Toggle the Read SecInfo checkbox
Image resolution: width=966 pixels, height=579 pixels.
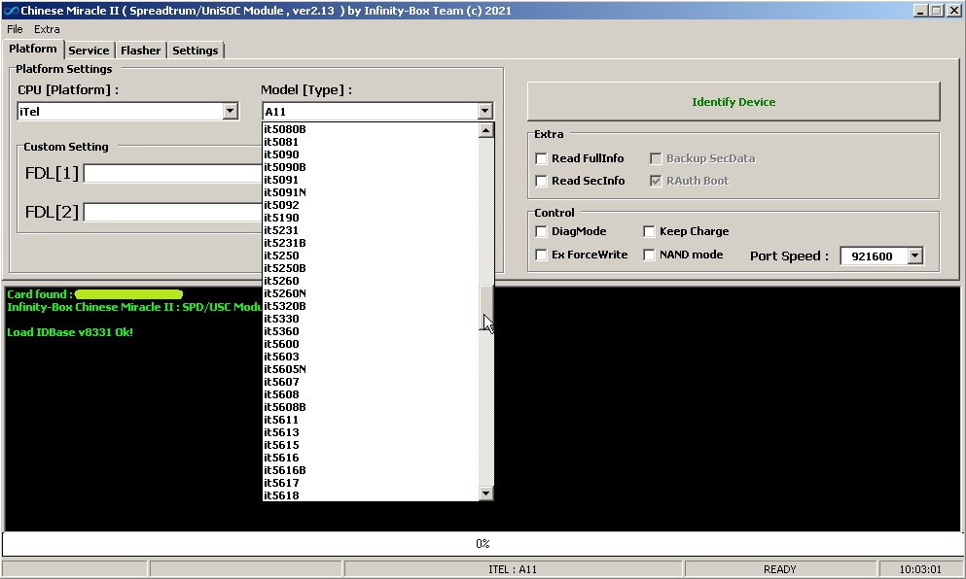click(x=542, y=181)
